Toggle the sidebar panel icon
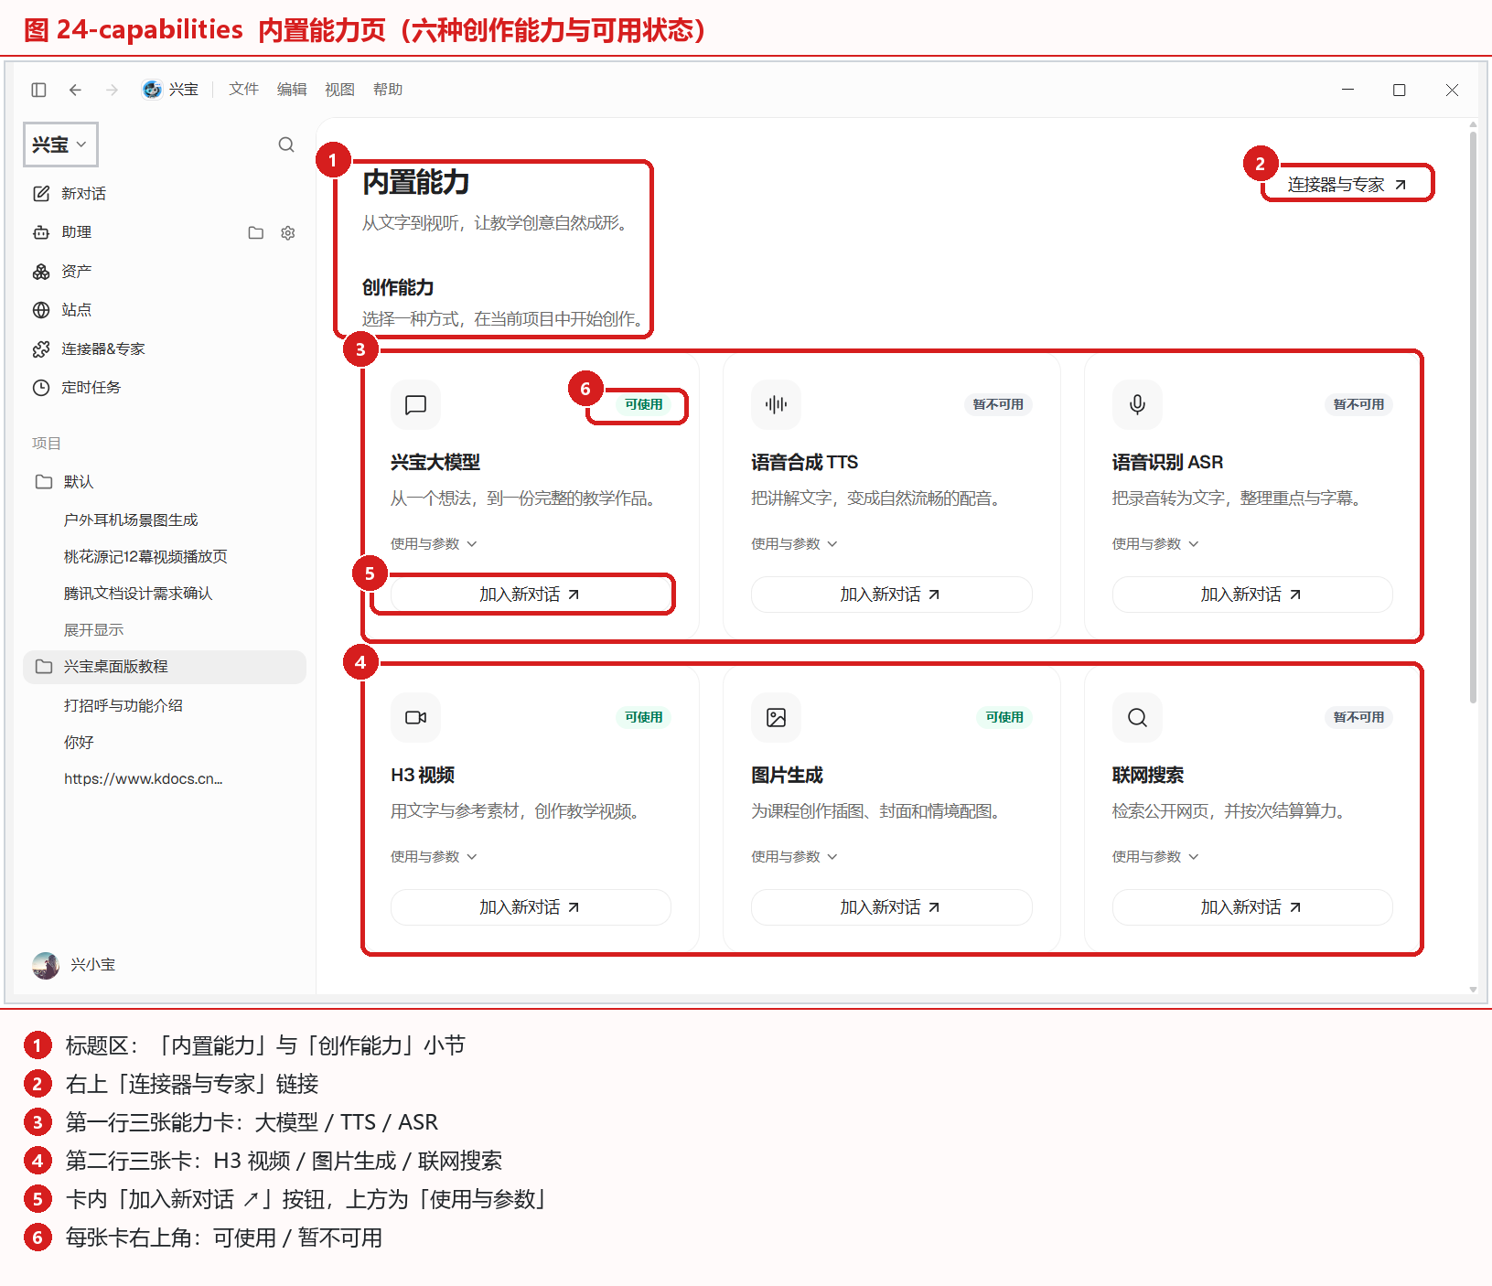Image resolution: width=1492 pixels, height=1286 pixels. (38, 90)
